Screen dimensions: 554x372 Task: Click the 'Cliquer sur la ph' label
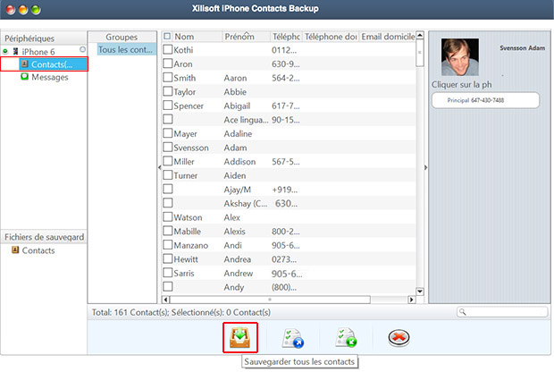461,85
